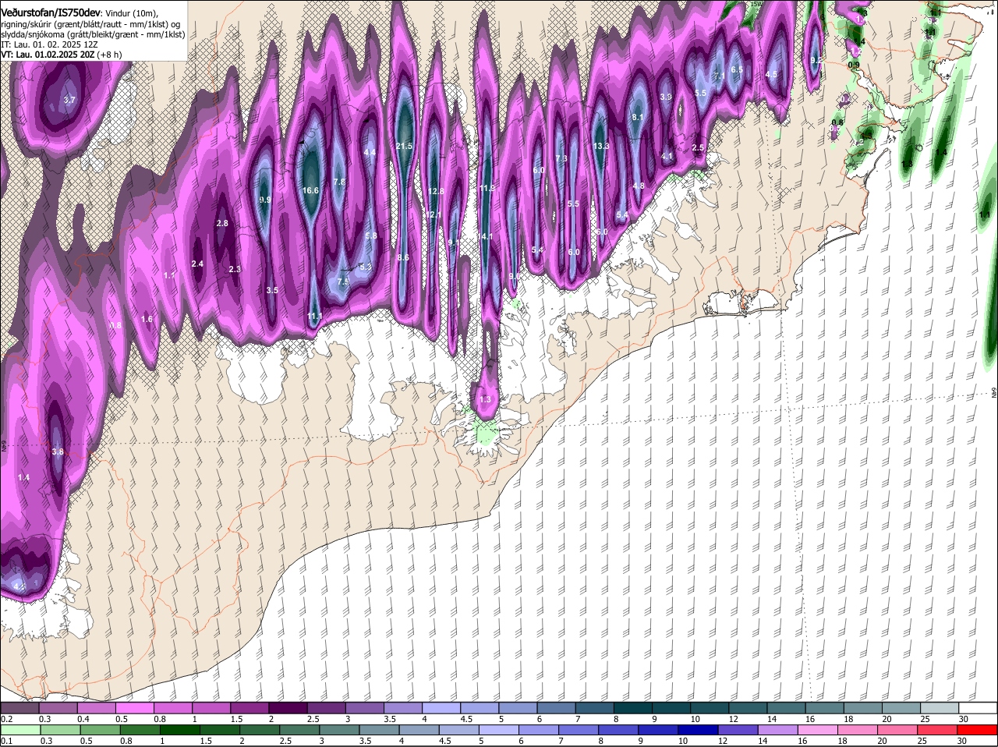This screenshot has height=747, width=998.
Task: Click the 5.8 value label on the map
Action: tap(371, 235)
